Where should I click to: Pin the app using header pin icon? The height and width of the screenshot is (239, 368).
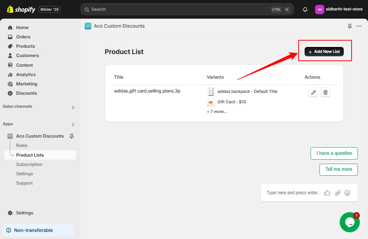(x=349, y=26)
